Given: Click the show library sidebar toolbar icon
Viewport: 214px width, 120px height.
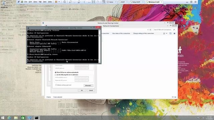Looking at the screenshot, I should (x=85, y=2).
